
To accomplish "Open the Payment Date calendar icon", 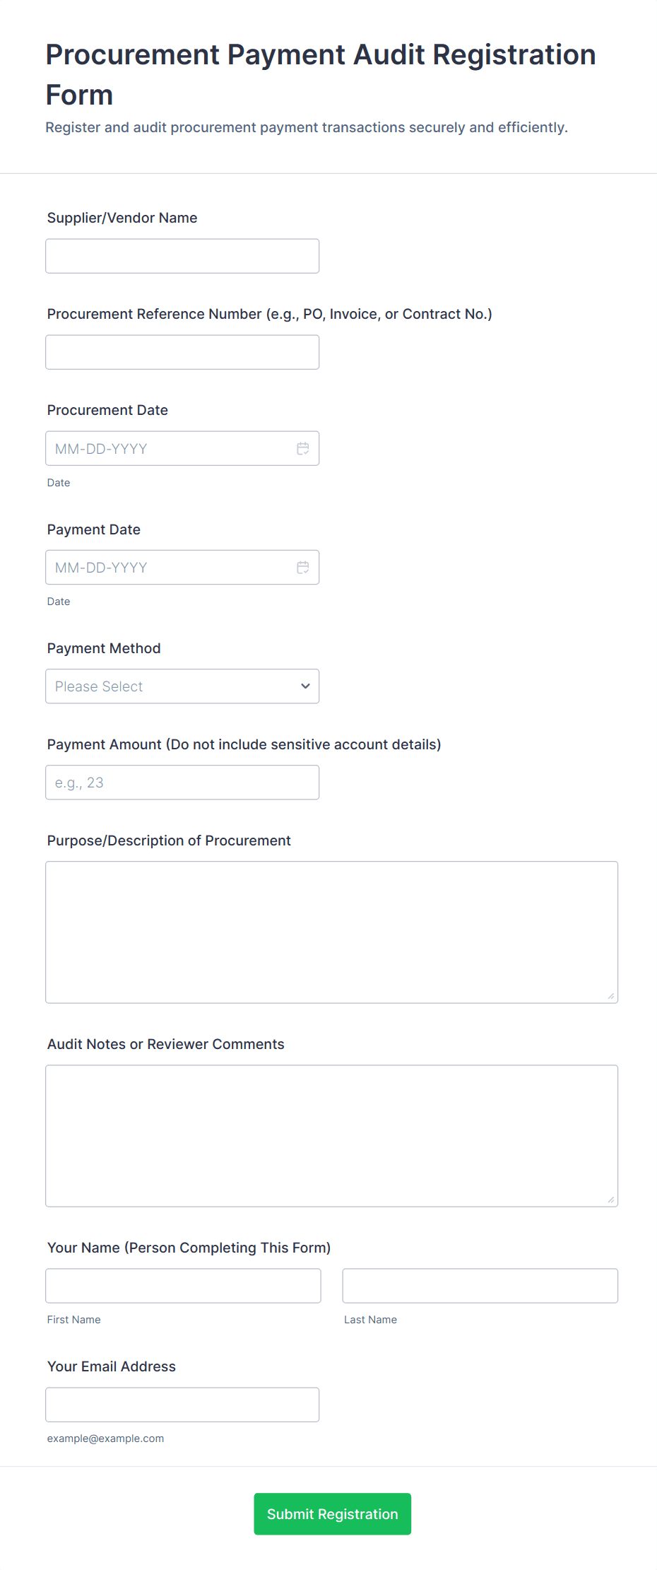I will 303,568.
